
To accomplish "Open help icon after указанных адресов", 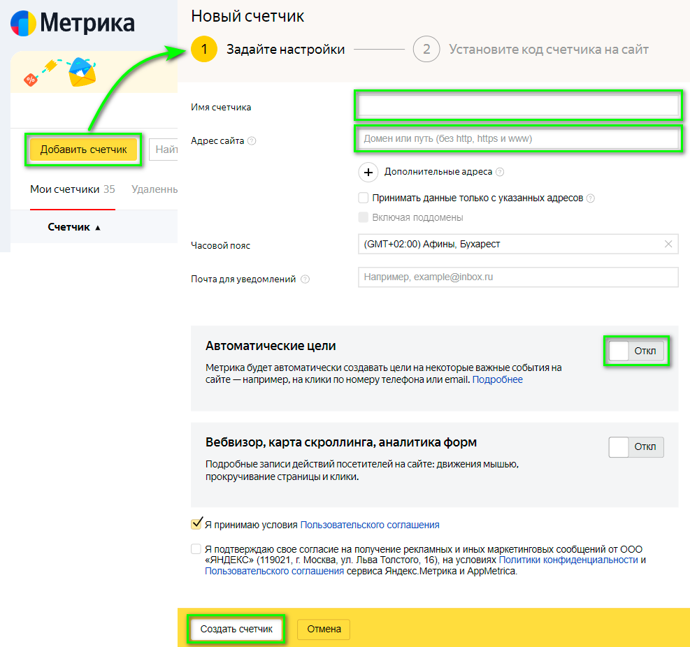I will point(591,198).
